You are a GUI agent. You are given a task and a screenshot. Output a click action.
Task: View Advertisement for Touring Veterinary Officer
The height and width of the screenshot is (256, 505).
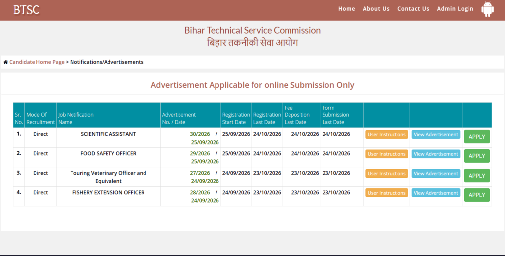tap(436, 173)
